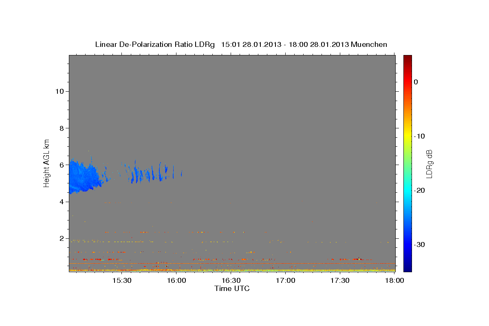This screenshot has width=489, height=326.
Task: Click the plot title 'Linear De-Polarization Ratio LDRg'
Action: [x=155, y=44]
